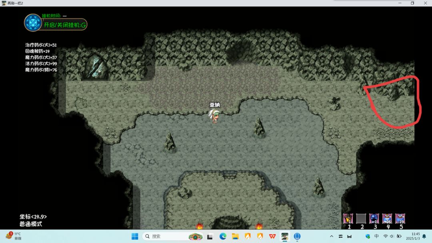This screenshot has width=432, height=243.
Task: Launch Microsoft Edge from the taskbar
Action: point(223,236)
